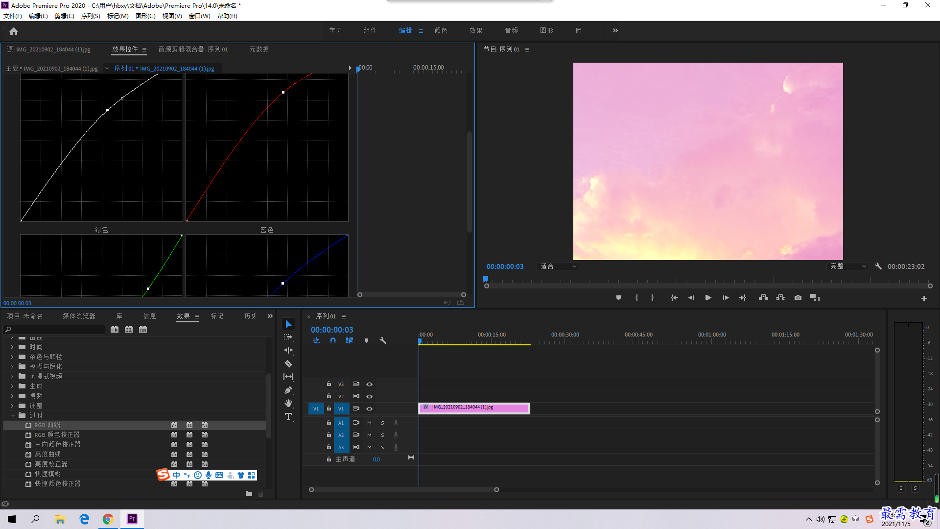
Task: Go to In point button
Action: tap(674, 298)
